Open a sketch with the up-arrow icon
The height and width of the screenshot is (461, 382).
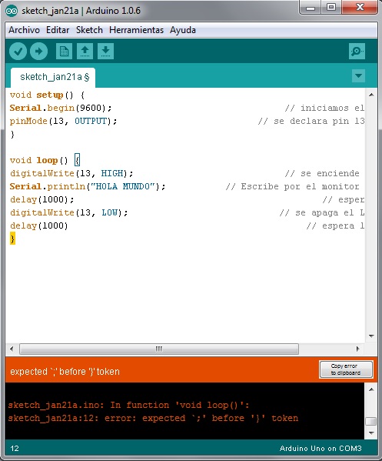tap(85, 52)
